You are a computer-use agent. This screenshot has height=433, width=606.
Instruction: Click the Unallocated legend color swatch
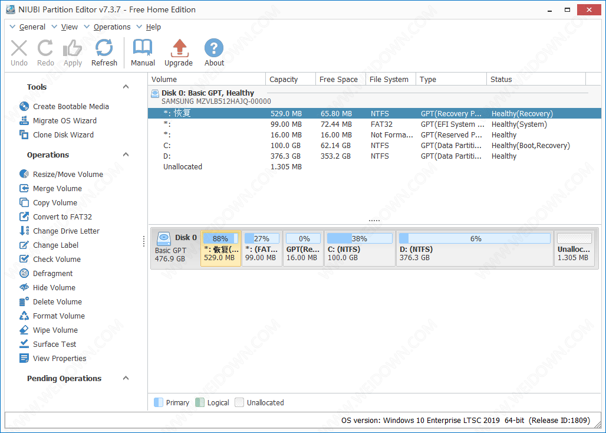(239, 402)
